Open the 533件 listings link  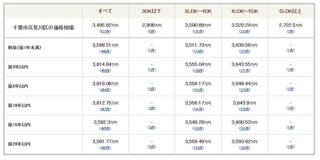coord(105,31)
